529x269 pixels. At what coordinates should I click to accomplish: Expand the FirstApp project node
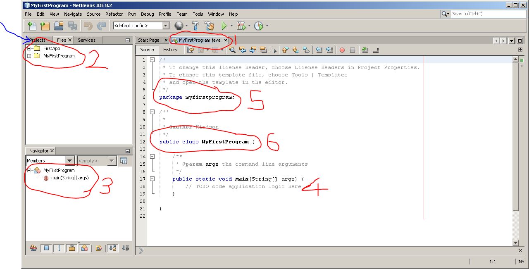(x=29, y=48)
